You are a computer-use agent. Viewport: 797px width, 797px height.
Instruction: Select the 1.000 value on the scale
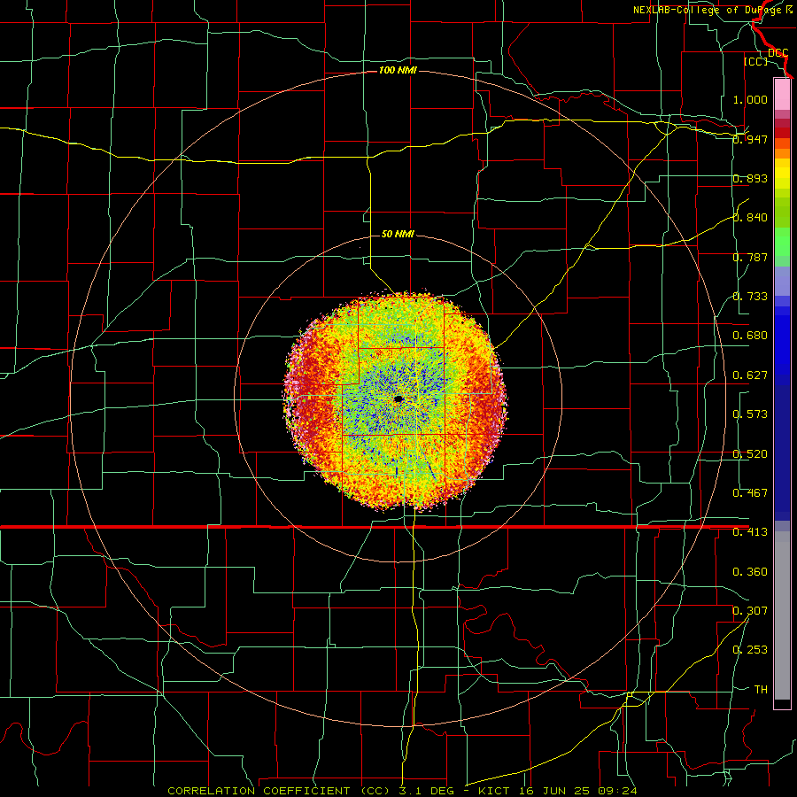(x=750, y=99)
